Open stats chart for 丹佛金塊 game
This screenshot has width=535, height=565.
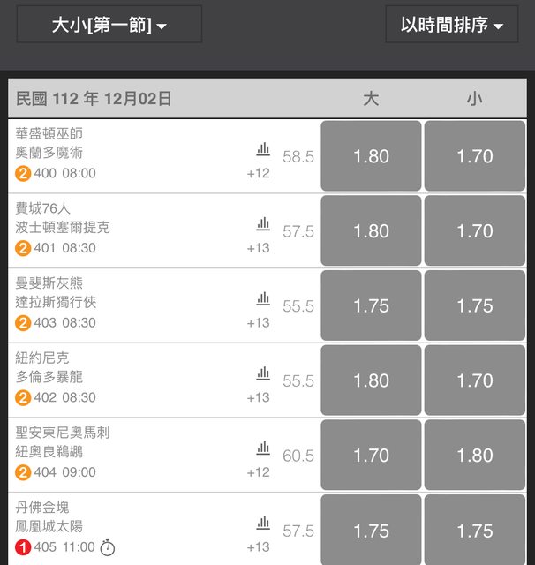[263, 524]
